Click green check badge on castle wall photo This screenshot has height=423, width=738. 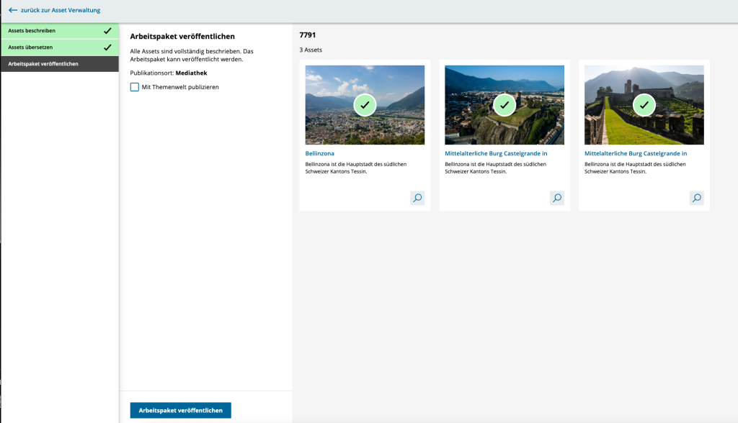pyautogui.click(x=644, y=105)
